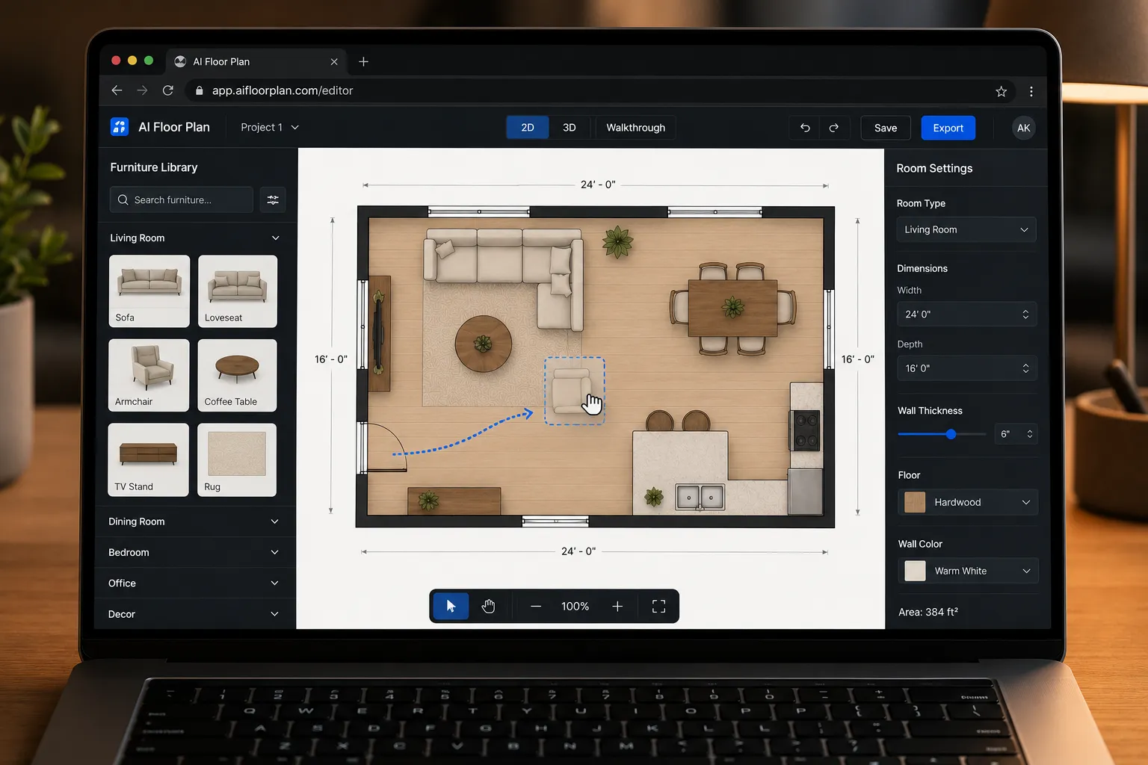
Task: Click the Export button
Action: (x=948, y=128)
